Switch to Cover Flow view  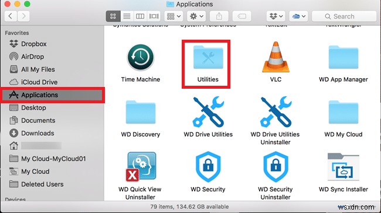tap(154, 16)
